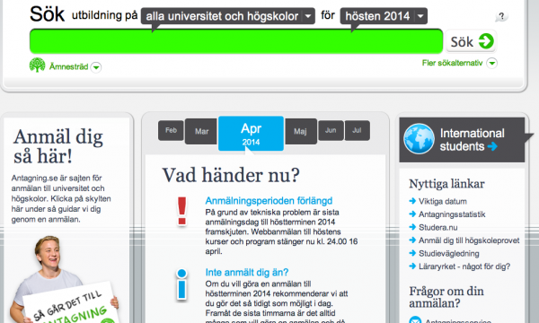
Task: Click the student holding sign image
Action: click(x=64, y=280)
